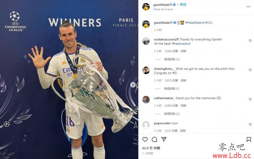The image size is (254, 159).
Task: Open the #UCL hashtag
Action: click(x=209, y=23)
